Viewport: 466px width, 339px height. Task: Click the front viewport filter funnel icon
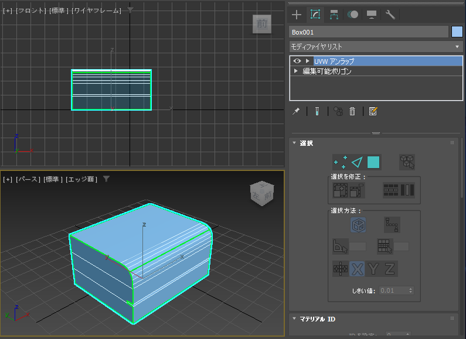pyautogui.click(x=130, y=11)
